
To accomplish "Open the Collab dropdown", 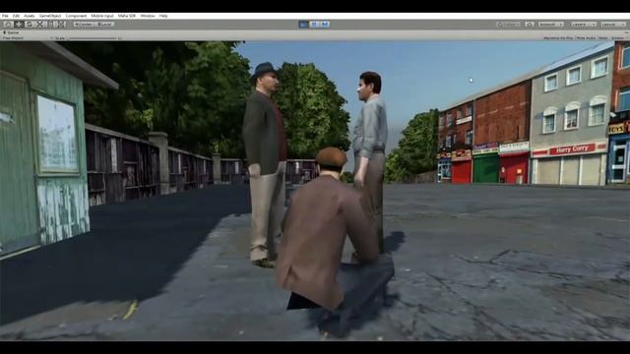I will click(509, 25).
